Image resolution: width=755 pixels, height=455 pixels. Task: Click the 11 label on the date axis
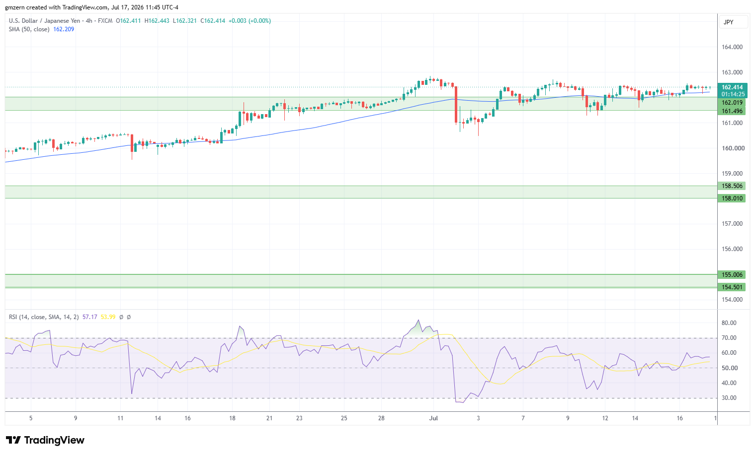coord(120,418)
